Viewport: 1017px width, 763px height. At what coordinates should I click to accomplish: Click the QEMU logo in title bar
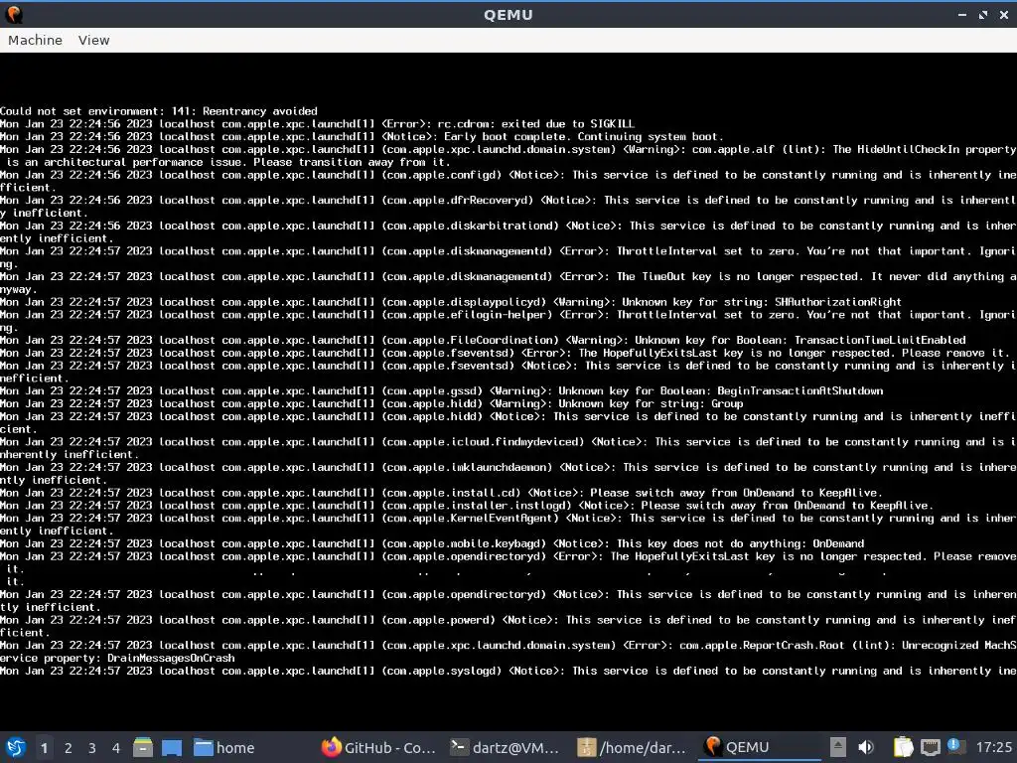point(14,14)
